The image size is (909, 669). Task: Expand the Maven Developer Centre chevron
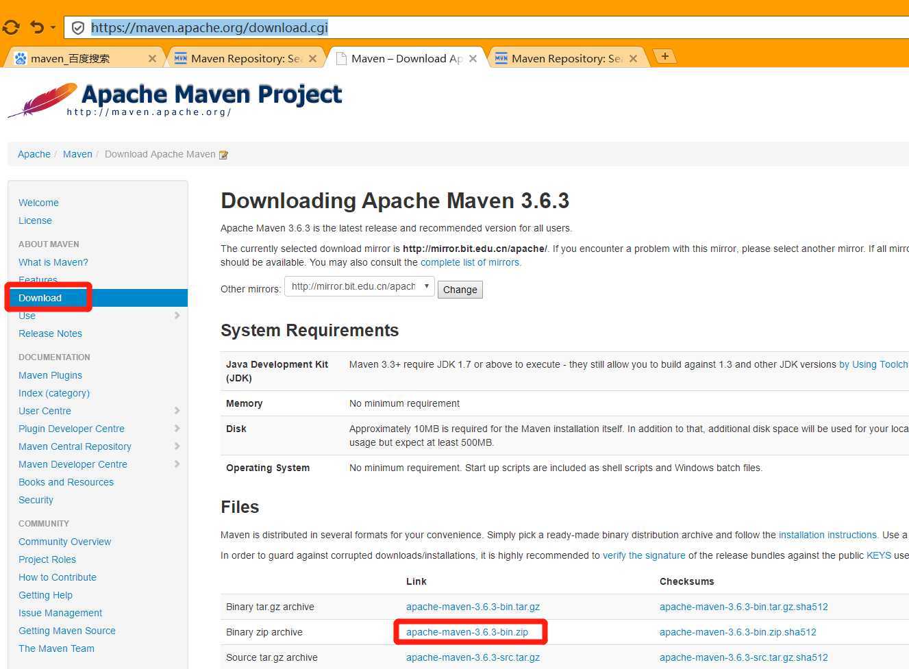[x=177, y=464]
